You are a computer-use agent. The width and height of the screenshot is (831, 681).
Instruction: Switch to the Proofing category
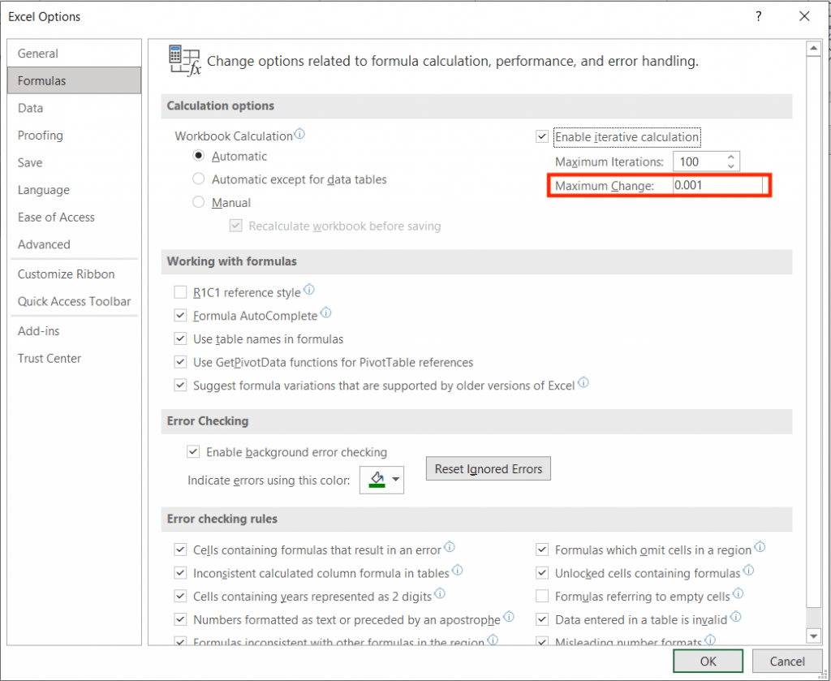tap(41, 135)
